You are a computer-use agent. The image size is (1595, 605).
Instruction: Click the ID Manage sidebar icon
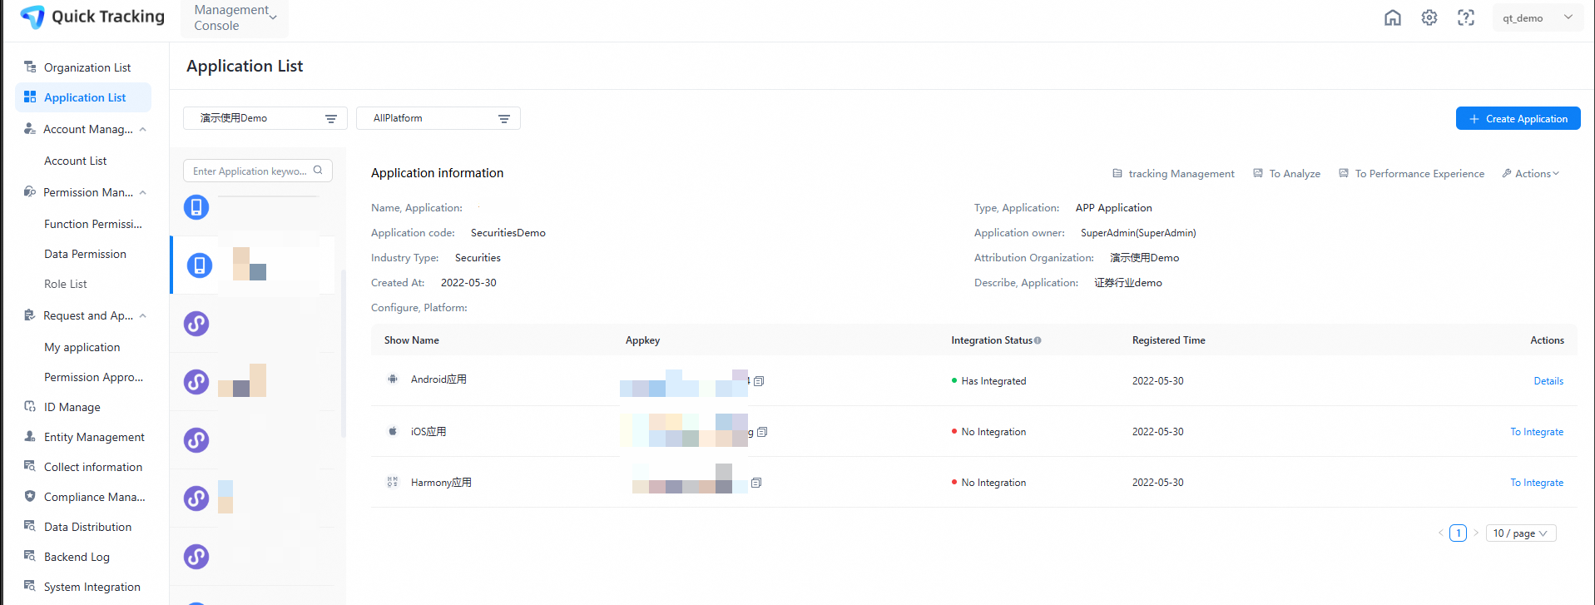30,406
